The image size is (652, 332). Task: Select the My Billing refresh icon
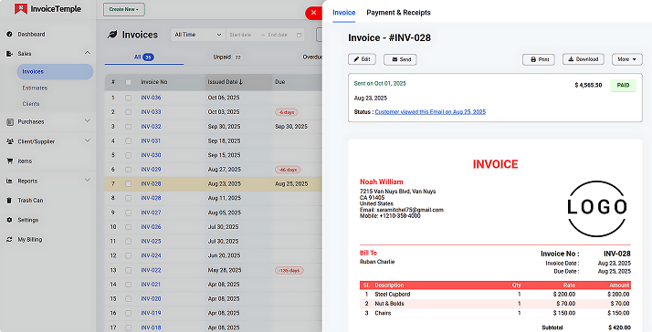[x=9, y=239]
